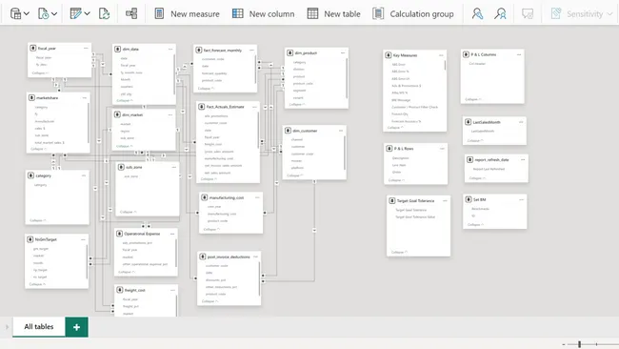Open the Sensitivity dropdown
Screen dimensions: 619x349
pyautogui.click(x=582, y=14)
